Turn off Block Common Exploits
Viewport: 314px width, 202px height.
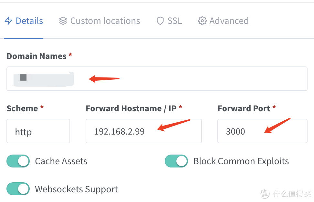[x=176, y=161]
